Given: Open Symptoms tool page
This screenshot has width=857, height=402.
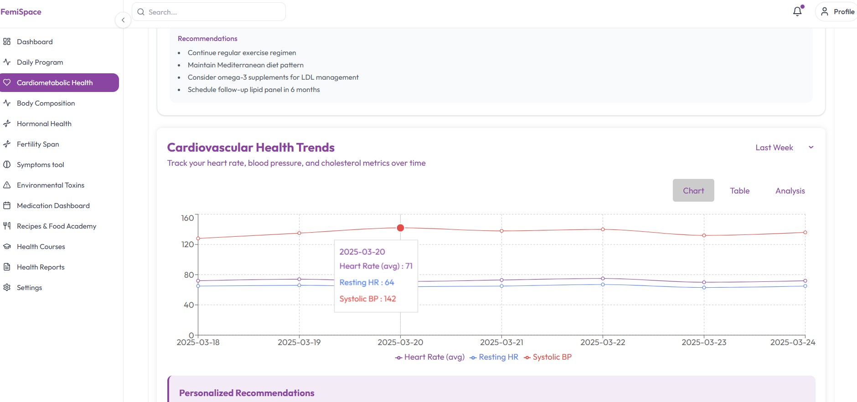Looking at the screenshot, I should pyautogui.click(x=60, y=164).
